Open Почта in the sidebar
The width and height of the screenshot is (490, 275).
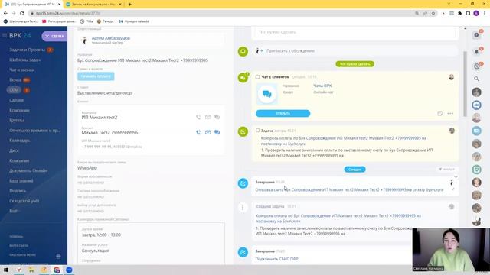[15, 80]
